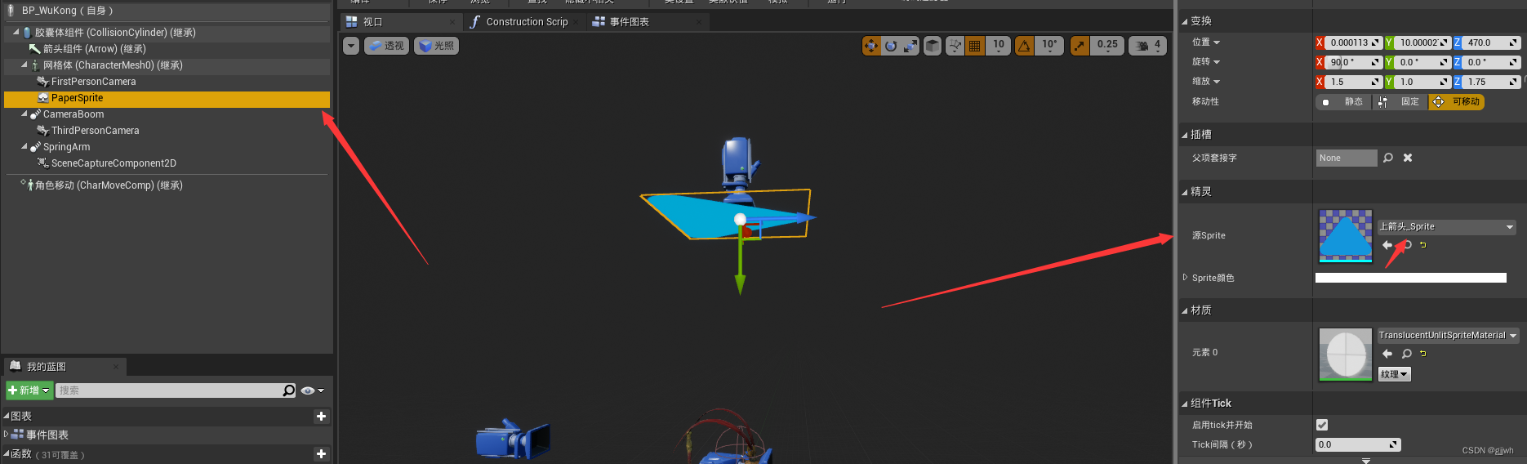The height and width of the screenshot is (464, 1527).
Task: Select BP_WuKong (自身) root item
Action: click(67, 11)
